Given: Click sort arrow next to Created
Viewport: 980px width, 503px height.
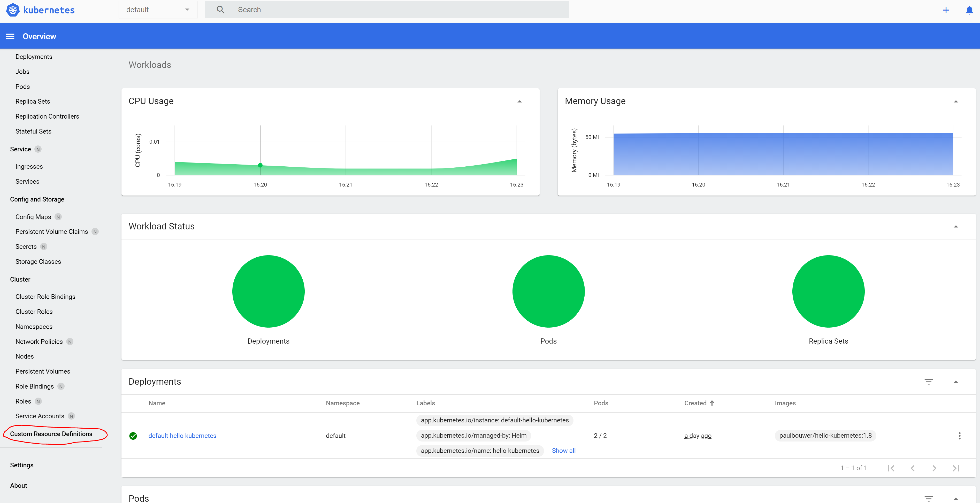Looking at the screenshot, I should tap(712, 403).
